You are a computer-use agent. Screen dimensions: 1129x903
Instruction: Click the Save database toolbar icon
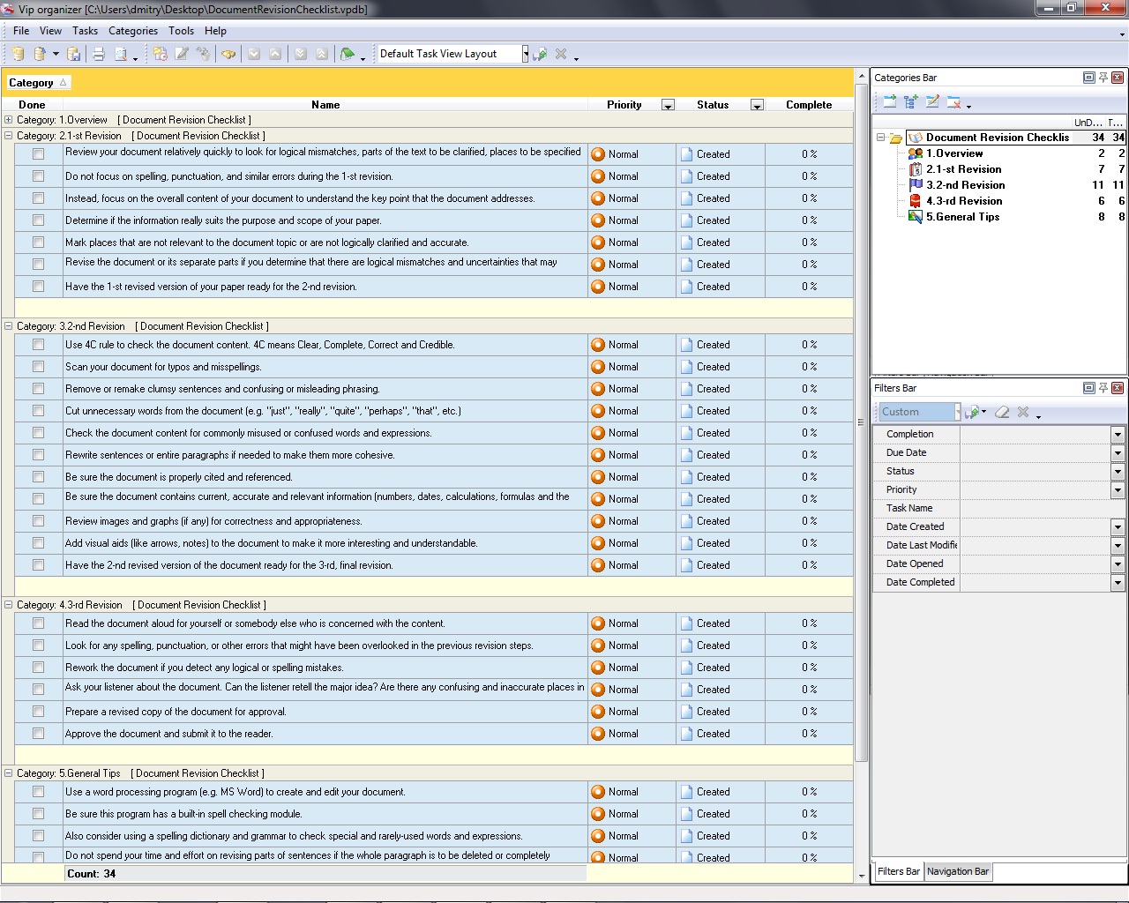74,54
